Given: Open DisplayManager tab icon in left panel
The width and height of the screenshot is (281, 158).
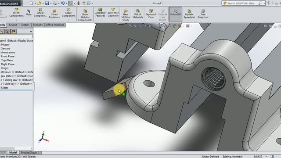Looking at the screenshot, I should click(x=14, y=32).
